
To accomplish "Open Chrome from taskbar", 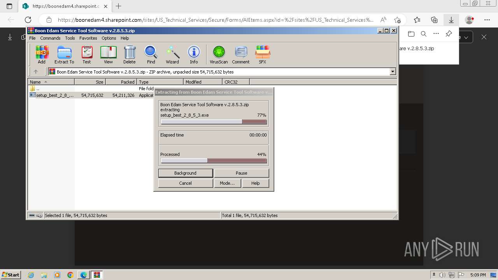I will point(70,275).
